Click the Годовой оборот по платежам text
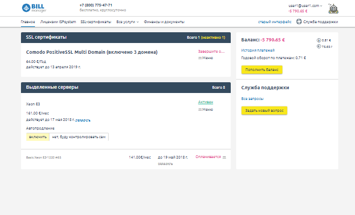Image resolution: width=355 pixels, height=215 pixels. [273, 58]
